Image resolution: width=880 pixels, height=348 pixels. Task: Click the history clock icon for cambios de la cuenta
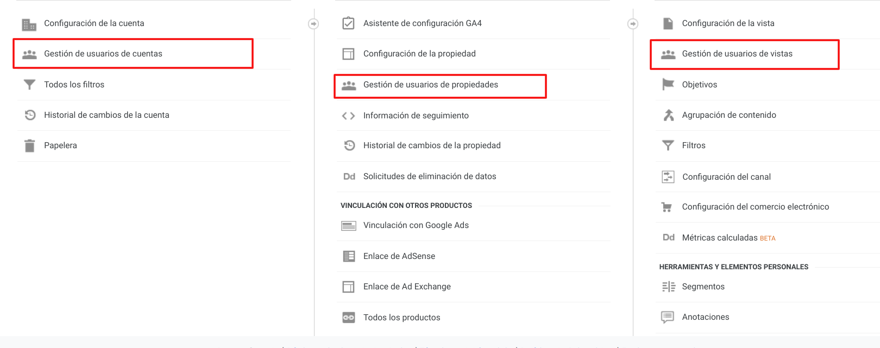30,115
